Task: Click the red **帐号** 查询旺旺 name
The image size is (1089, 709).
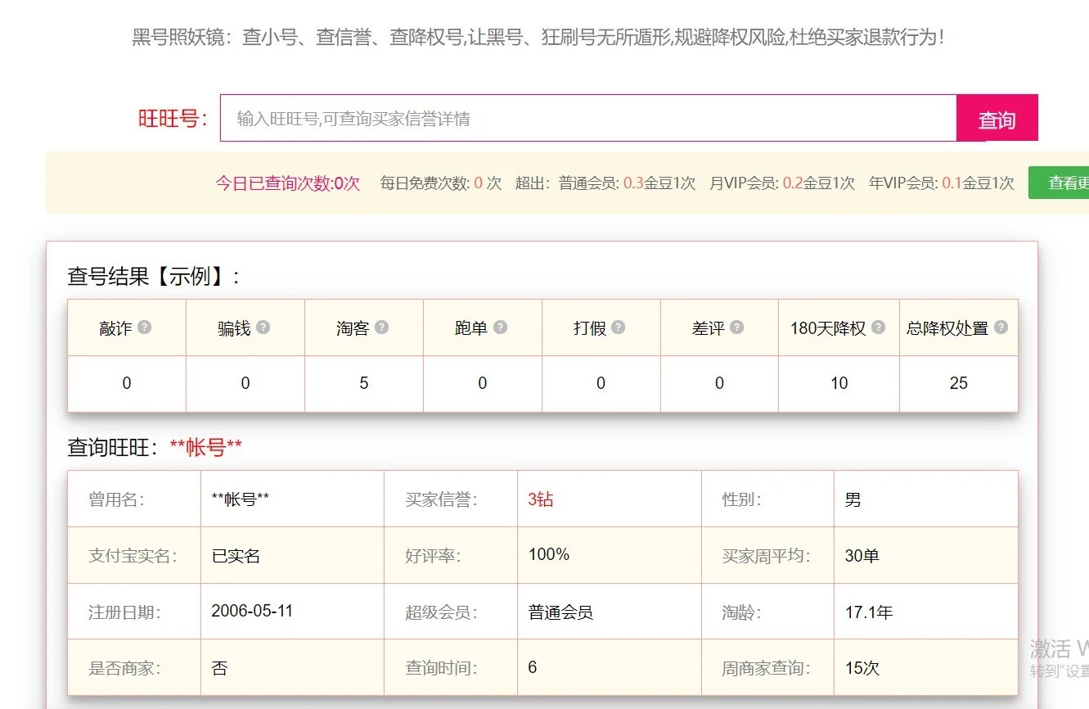Action: click(x=205, y=448)
